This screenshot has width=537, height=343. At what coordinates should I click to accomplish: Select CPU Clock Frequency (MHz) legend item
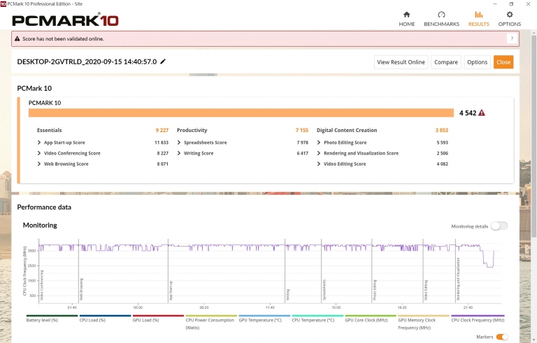coord(478,319)
